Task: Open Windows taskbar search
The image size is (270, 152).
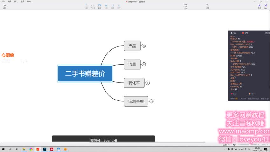Action: click(x=10, y=149)
